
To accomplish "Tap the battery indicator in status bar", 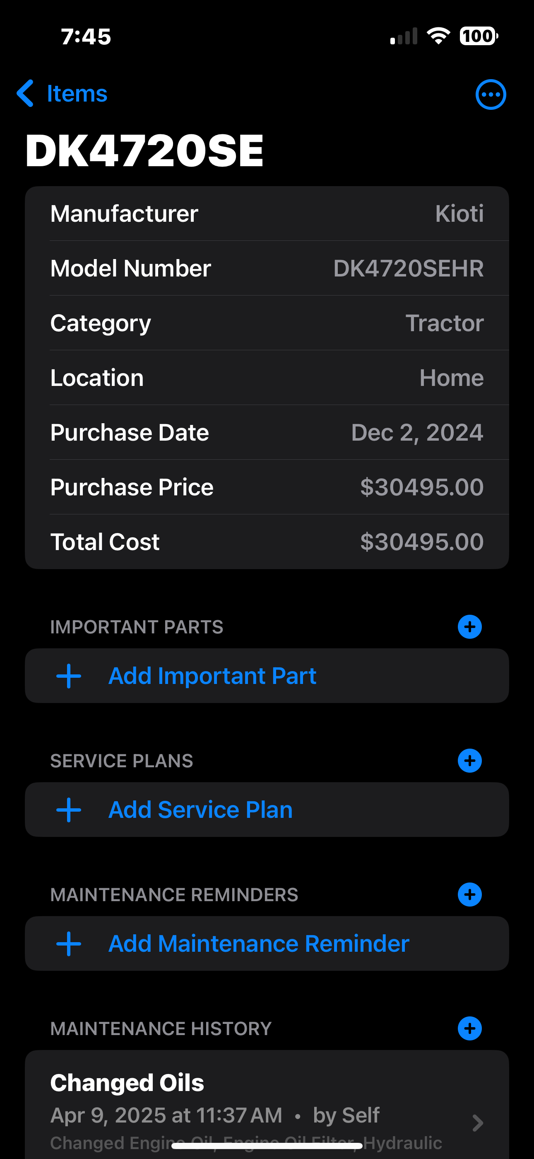I will coord(478,36).
